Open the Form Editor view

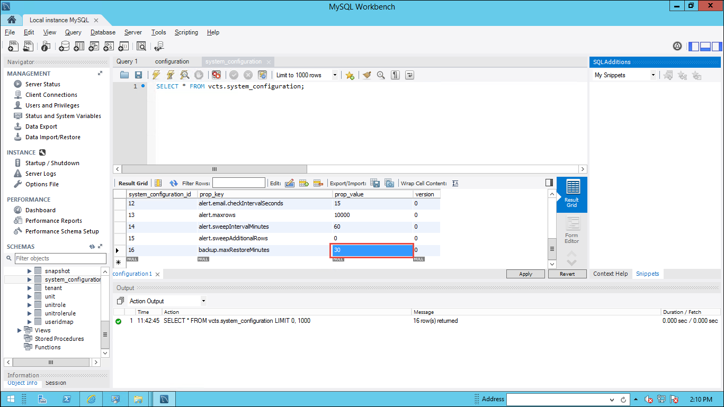571,230
